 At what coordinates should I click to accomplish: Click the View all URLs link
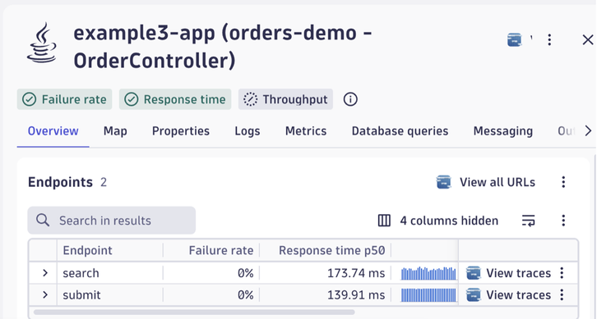click(497, 182)
